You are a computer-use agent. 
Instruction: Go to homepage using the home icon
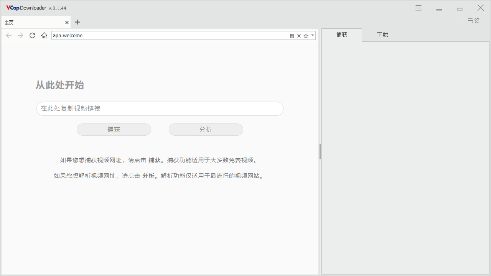coord(44,35)
